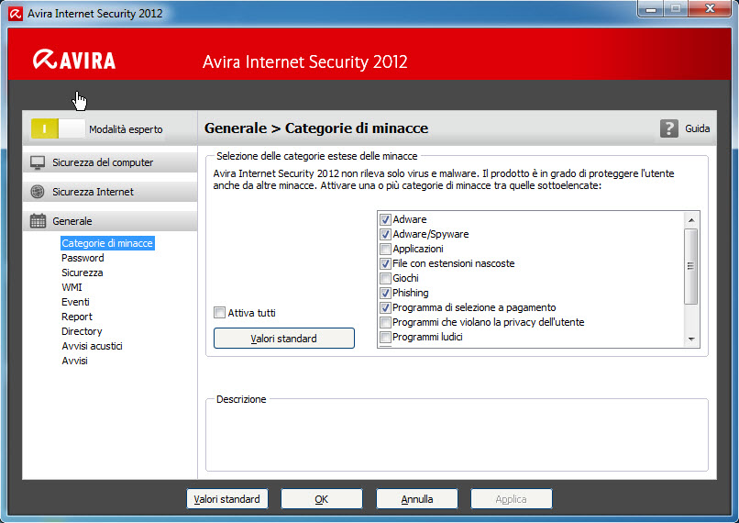
Task: Open the Directory settings page
Action: (82, 331)
